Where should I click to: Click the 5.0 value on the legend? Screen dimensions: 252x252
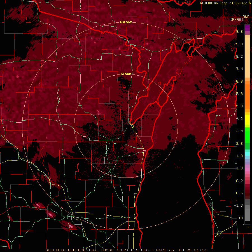coord(239,106)
